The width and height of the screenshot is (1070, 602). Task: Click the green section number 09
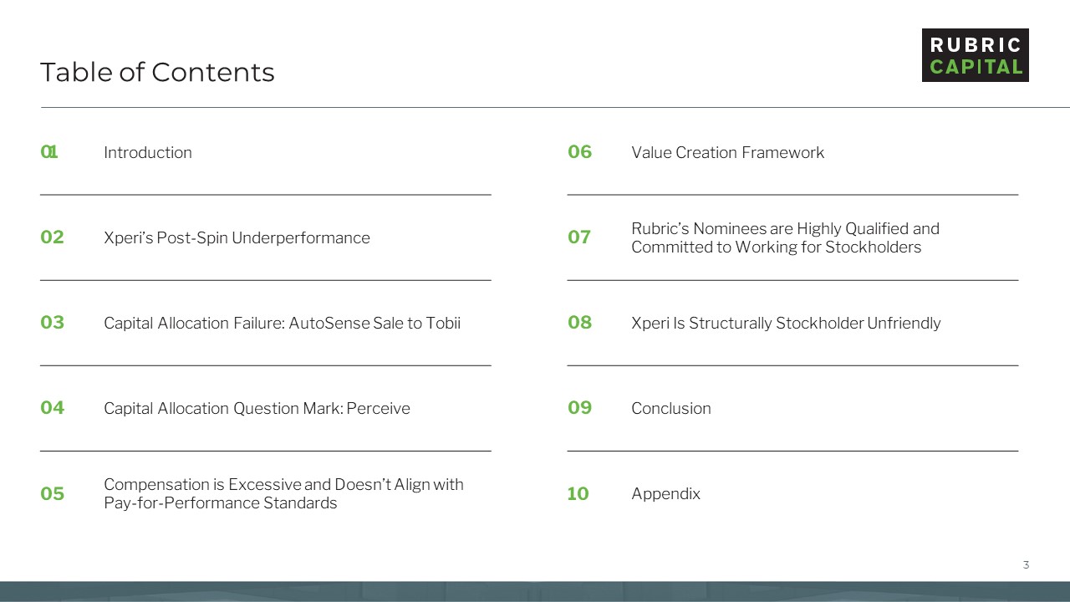coord(579,408)
